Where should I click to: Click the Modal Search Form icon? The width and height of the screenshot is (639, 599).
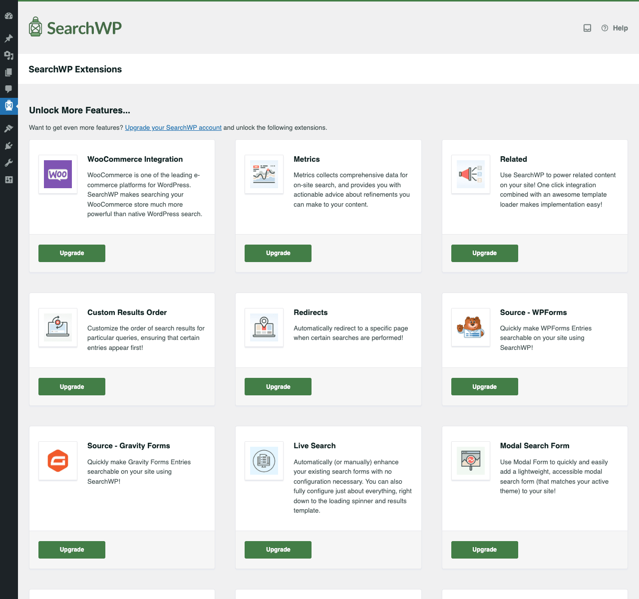471,461
